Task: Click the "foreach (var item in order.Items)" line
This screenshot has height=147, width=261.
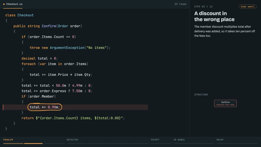Action: click(55, 64)
